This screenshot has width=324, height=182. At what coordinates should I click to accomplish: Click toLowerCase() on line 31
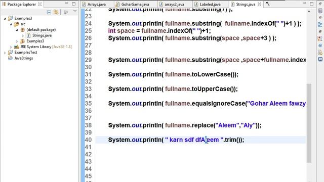(x=214, y=74)
